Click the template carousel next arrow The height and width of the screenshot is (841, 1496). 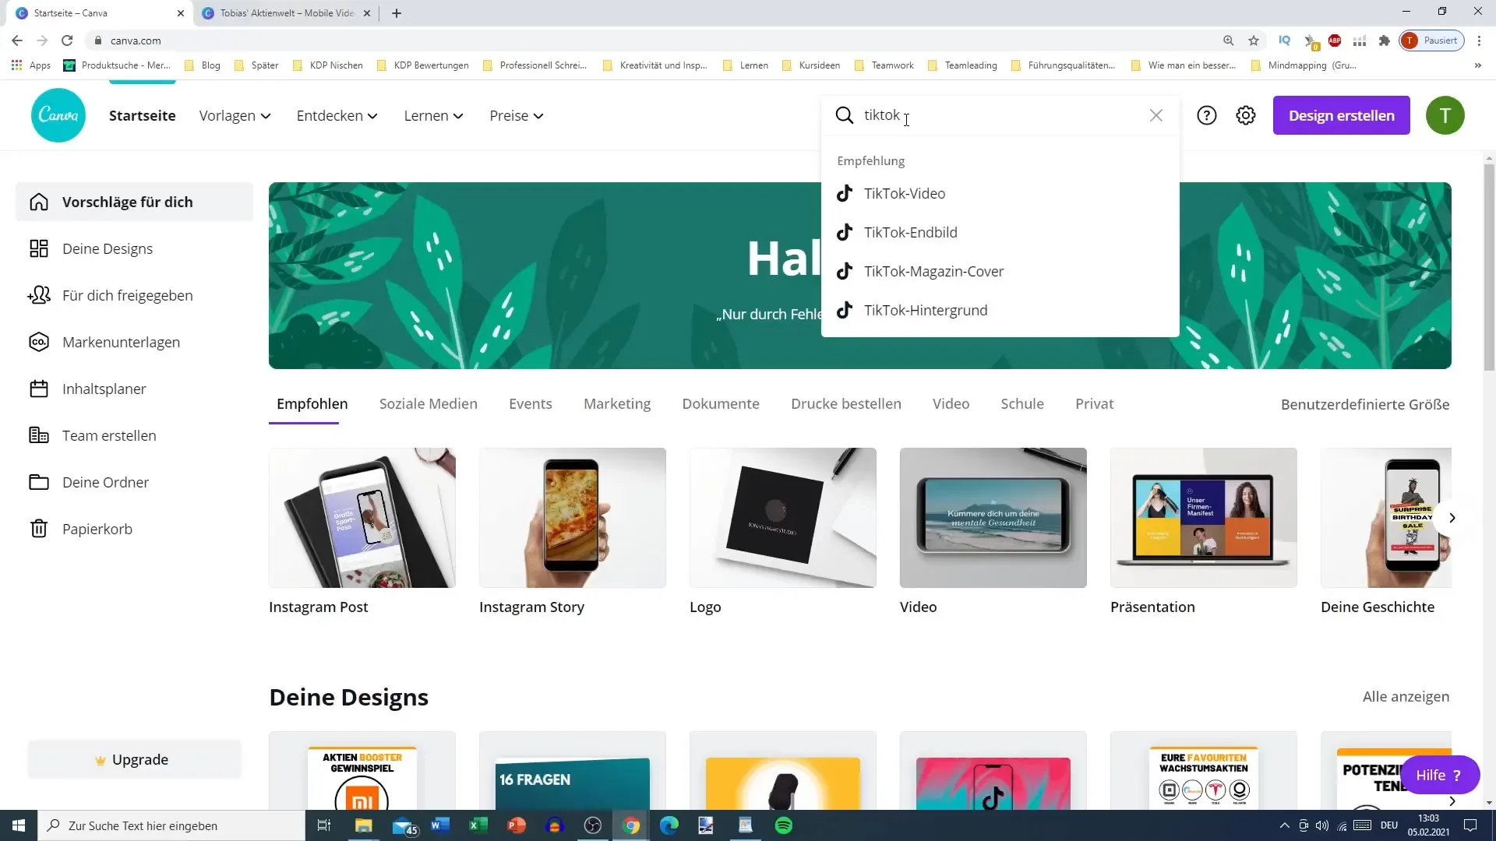1452,518
